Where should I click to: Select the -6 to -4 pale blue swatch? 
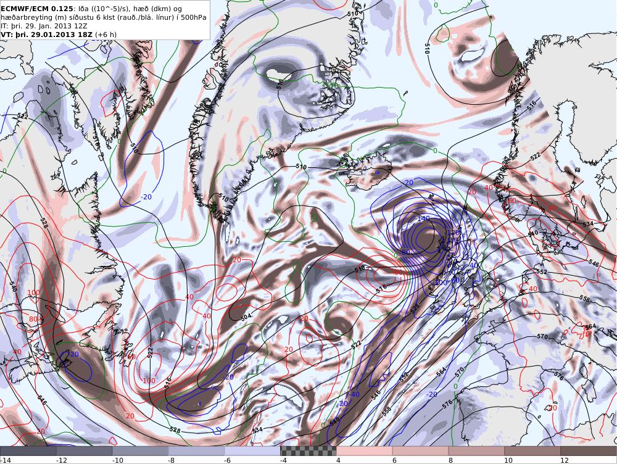252,451
